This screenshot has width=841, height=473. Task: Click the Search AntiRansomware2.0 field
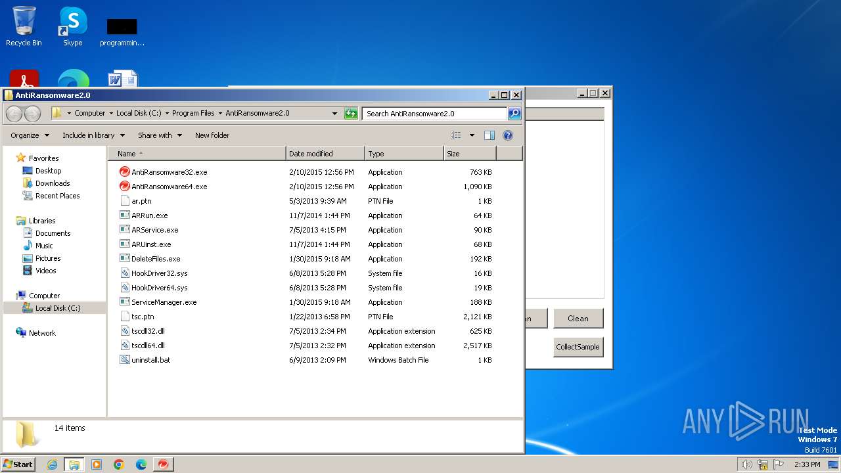coord(434,114)
